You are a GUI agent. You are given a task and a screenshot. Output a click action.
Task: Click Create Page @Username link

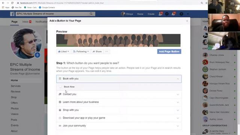[x=25, y=73]
